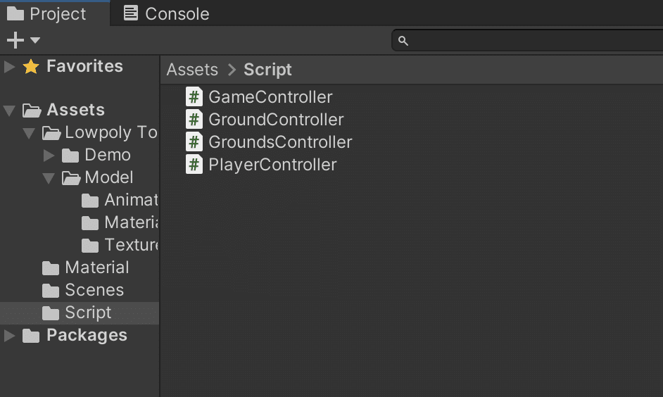Click the GroundsController C# script icon
This screenshot has width=663, height=397.
tap(194, 142)
